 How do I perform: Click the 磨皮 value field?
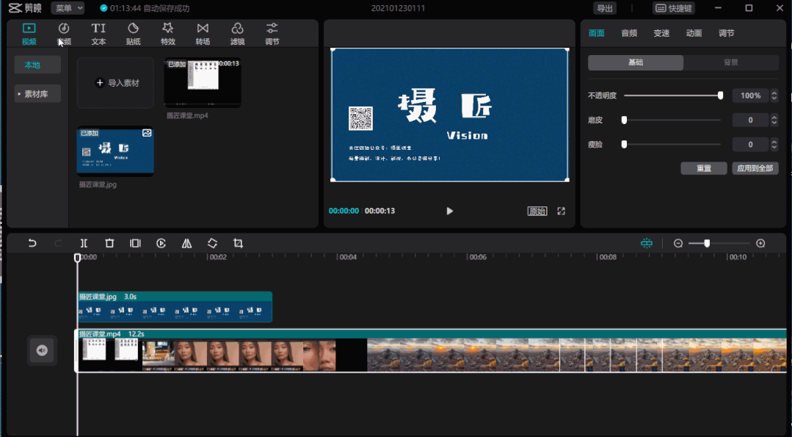pos(751,120)
